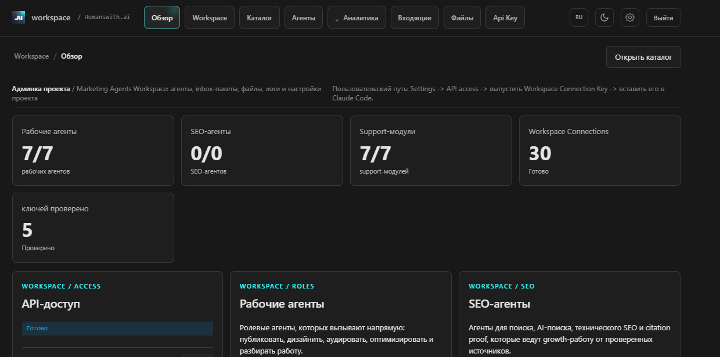The width and height of the screenshot is (720, 357).
Task: Open the ключей проверено 5 stat card
Action: click(93, 228)
